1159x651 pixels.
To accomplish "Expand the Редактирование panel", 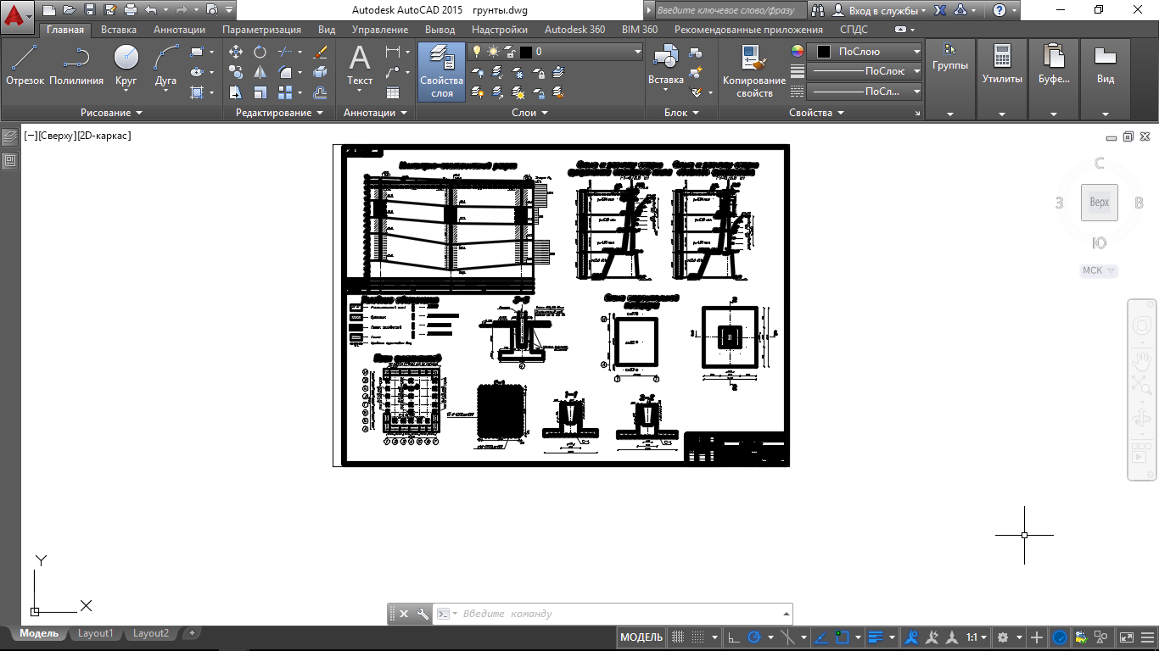I will [x=279, y=113].
